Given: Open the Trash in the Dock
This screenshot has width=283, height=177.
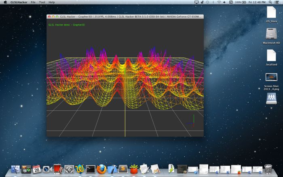Looking at the screenshot, I should tap(268, 169).
